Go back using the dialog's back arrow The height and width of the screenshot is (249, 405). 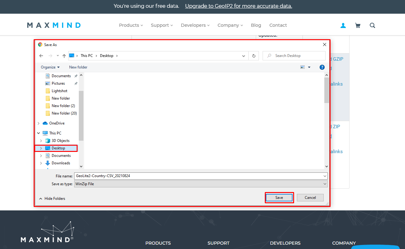point(41,56)
